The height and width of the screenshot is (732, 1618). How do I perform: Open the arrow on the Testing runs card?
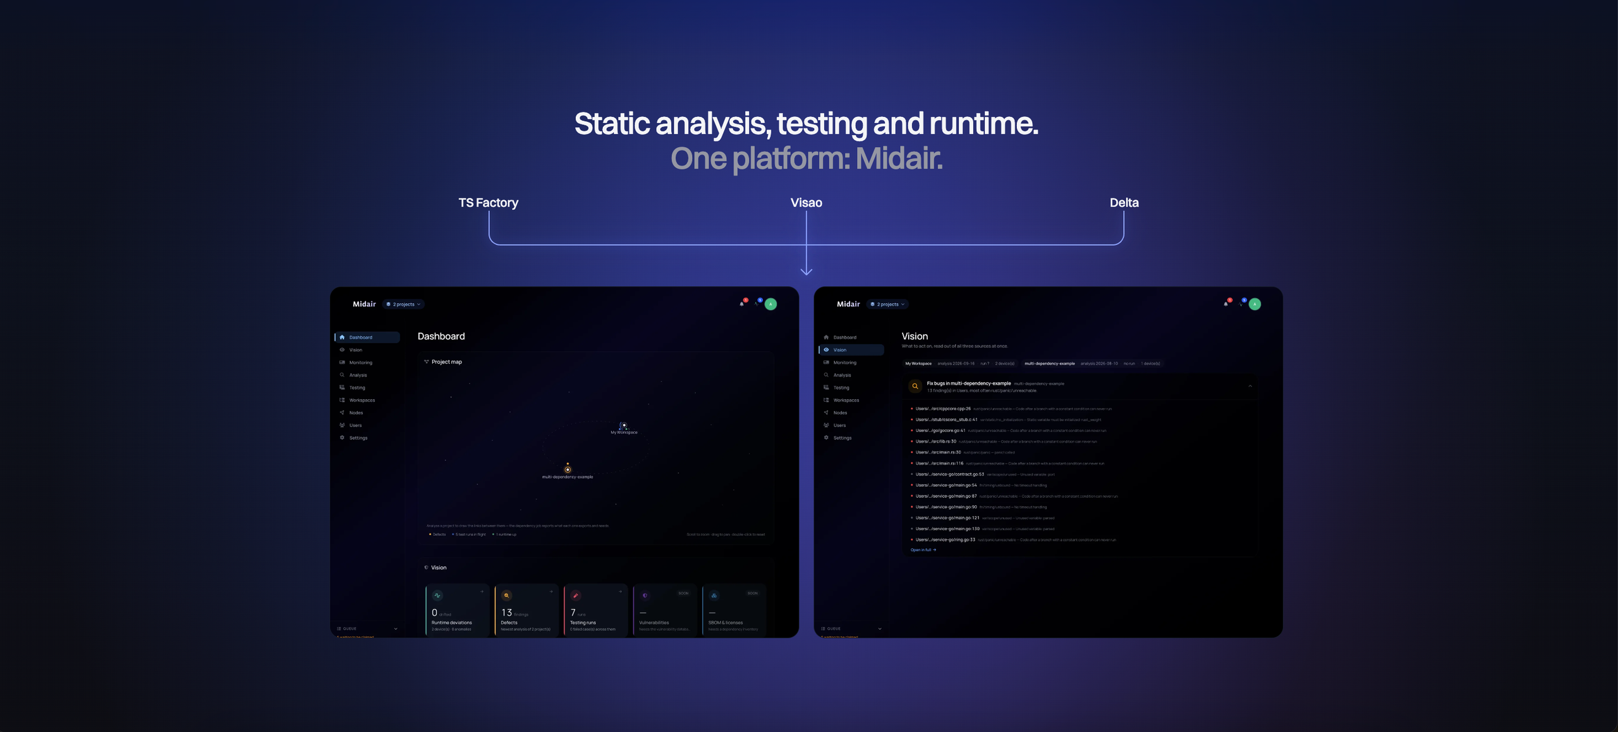[620, 592]
